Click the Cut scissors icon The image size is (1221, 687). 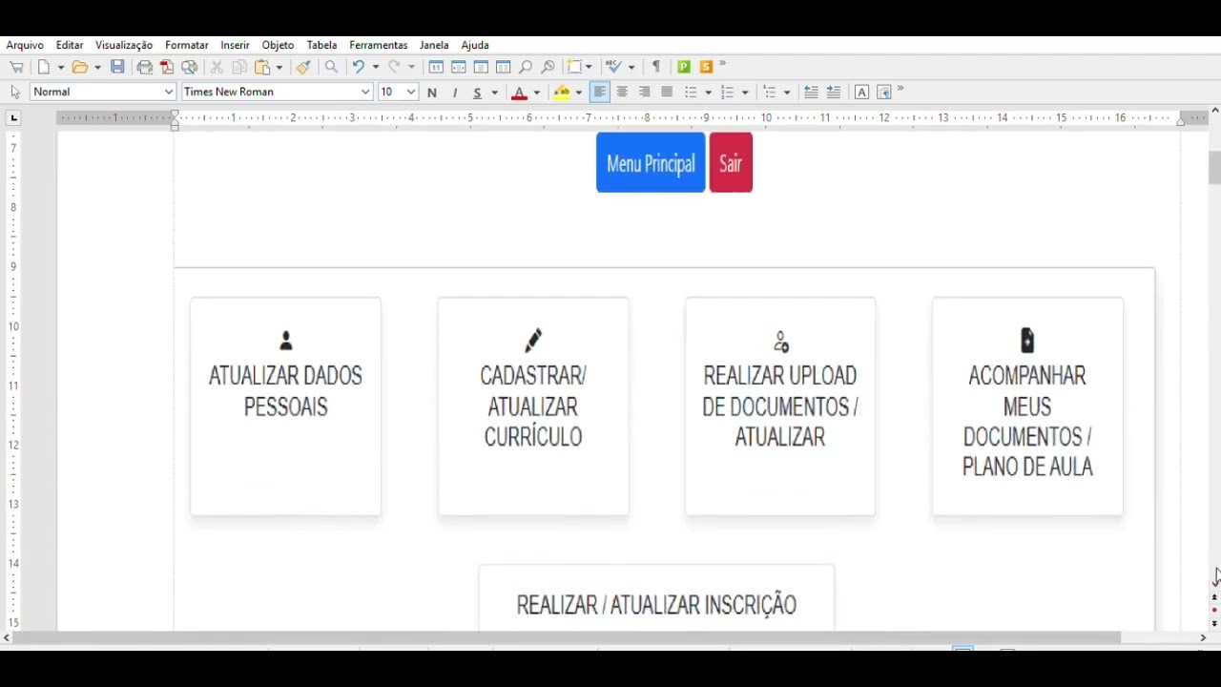point(217,67)
